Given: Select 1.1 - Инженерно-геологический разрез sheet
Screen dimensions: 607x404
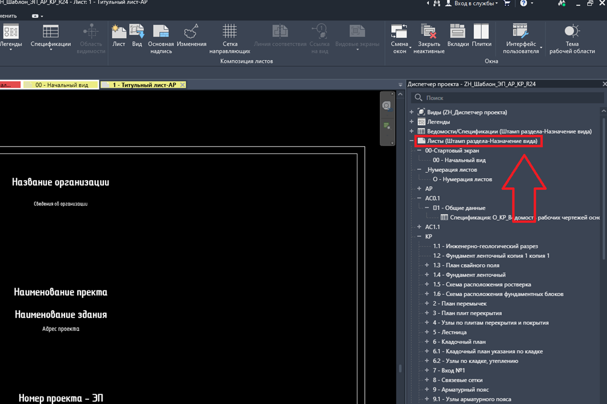Looking at the screenshot, I should (485, 246).
